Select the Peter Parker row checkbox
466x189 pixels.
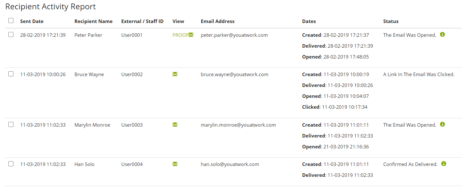11,35
